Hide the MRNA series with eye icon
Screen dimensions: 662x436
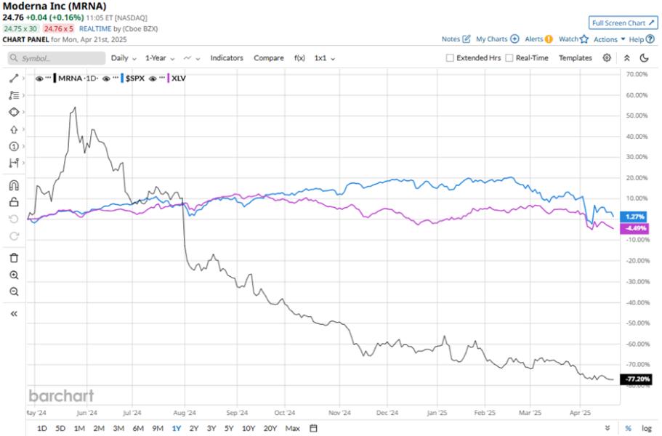coord(39,78)
